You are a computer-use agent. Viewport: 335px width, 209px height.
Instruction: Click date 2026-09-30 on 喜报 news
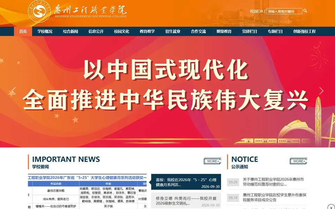[210, 187]
